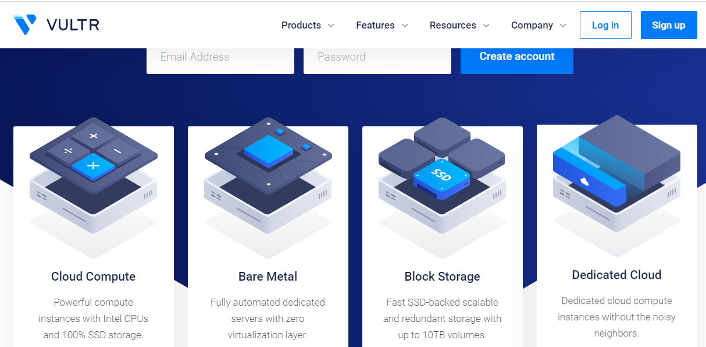706x347 pixels.
Task: Click the Dedicated Cloud description text
Action: pyautogui.click(x=617, y=317)
